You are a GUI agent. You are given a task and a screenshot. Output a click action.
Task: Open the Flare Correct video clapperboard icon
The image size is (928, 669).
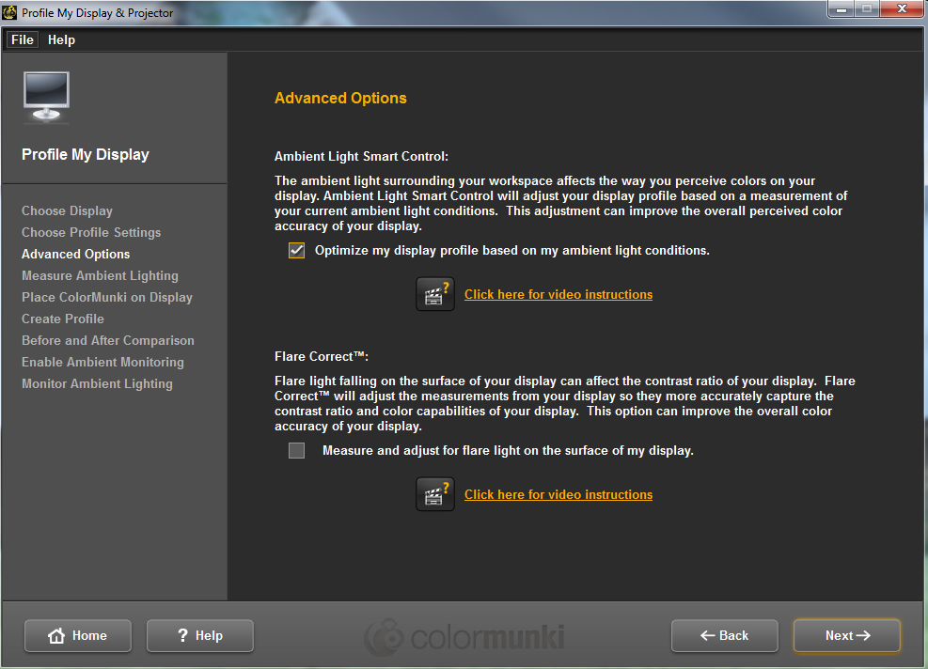click(435, 494)
